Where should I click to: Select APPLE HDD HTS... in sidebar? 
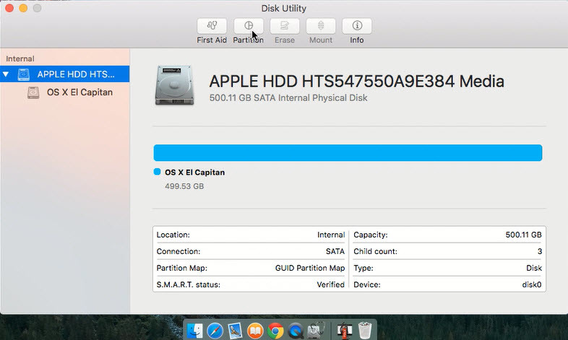pyautogui.click(x=64, y=74)
